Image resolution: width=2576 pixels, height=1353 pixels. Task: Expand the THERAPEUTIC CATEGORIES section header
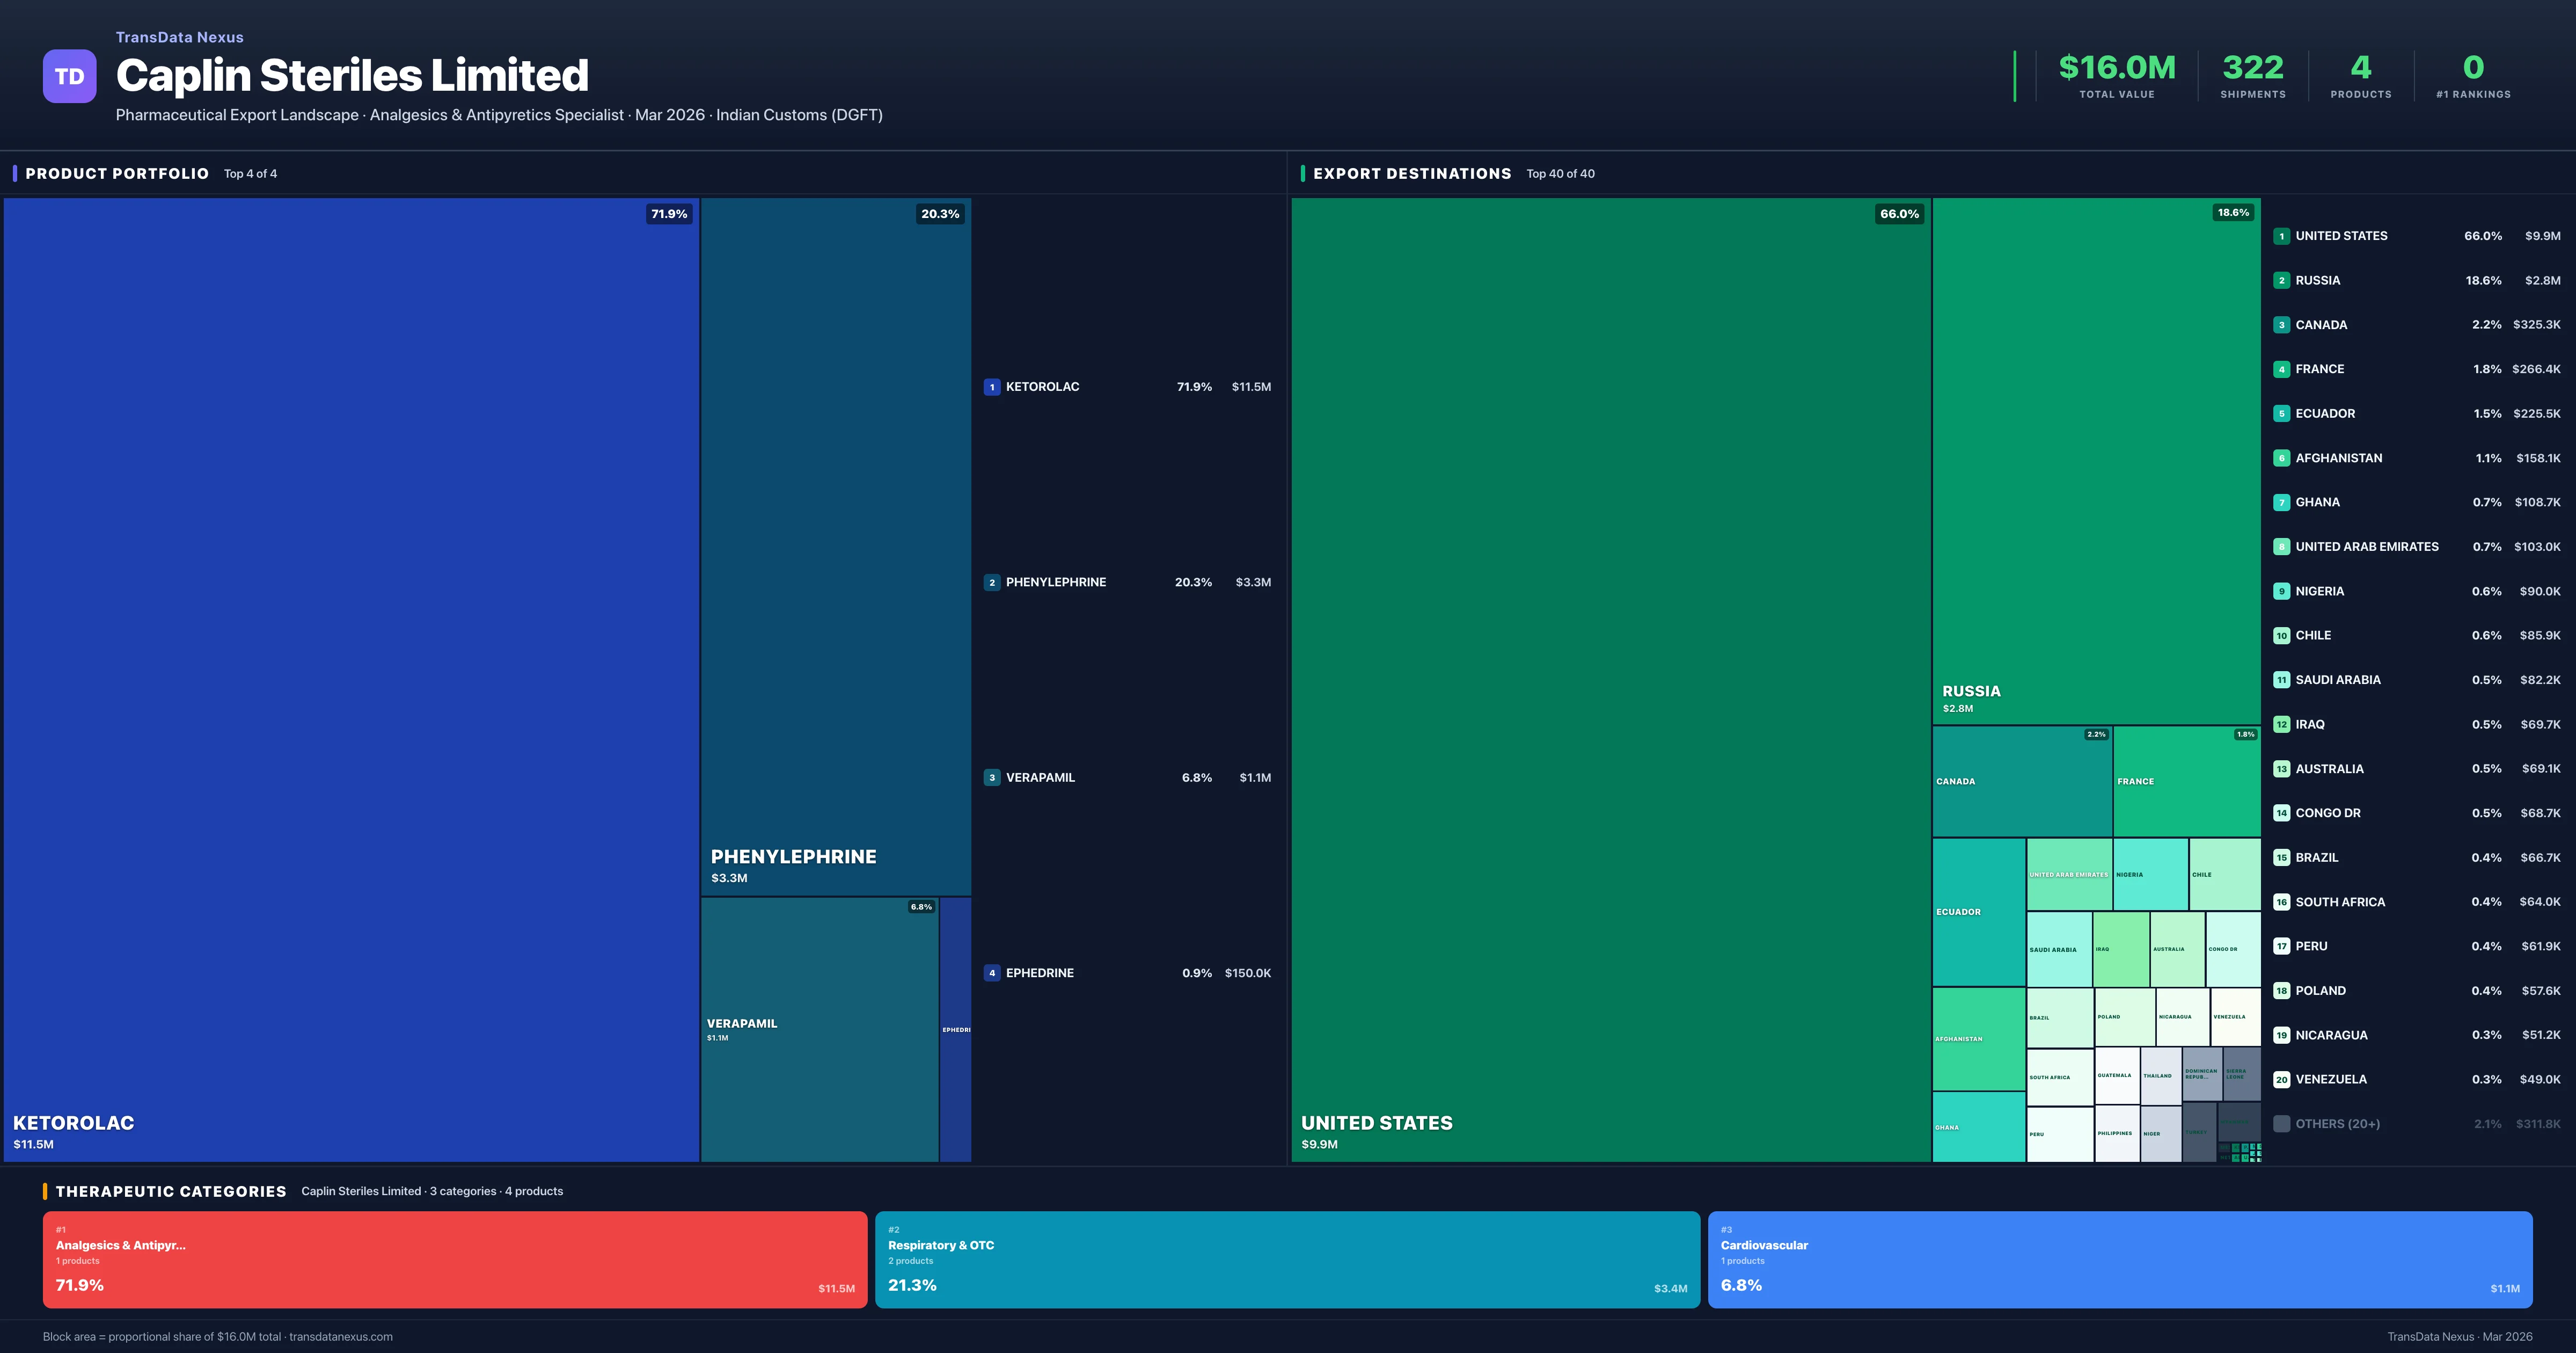pyautogui.click(x=172, y=1191)
